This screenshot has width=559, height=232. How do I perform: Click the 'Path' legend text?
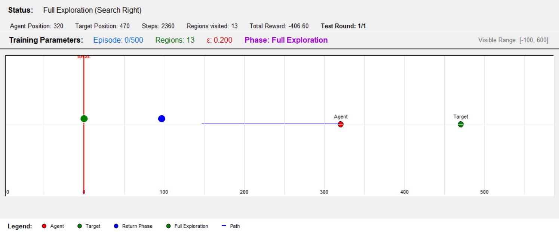235,226
